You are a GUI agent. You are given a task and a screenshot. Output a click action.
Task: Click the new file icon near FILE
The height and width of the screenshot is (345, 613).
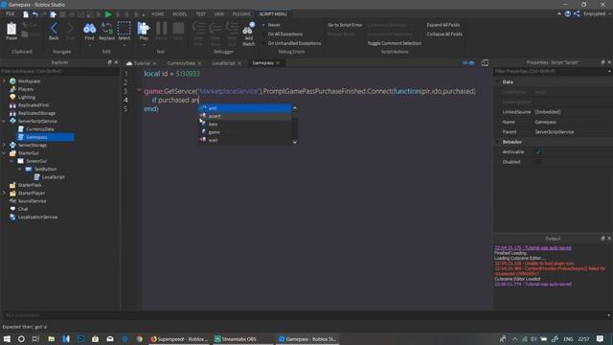(26, 14)
